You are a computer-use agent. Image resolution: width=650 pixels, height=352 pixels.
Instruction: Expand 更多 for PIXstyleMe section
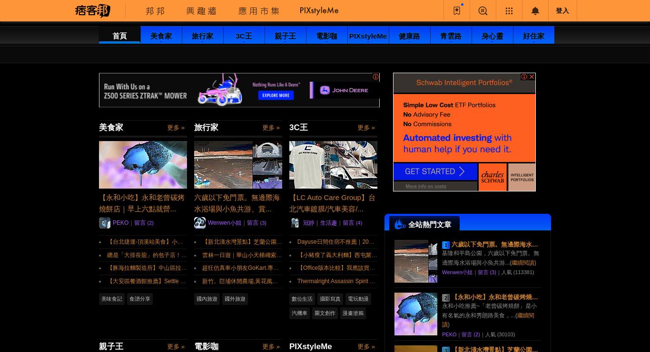coord(366,347)
